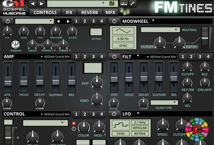Click the COLOR knob in Control section
214x145 pixels.
tap(84, 127)
